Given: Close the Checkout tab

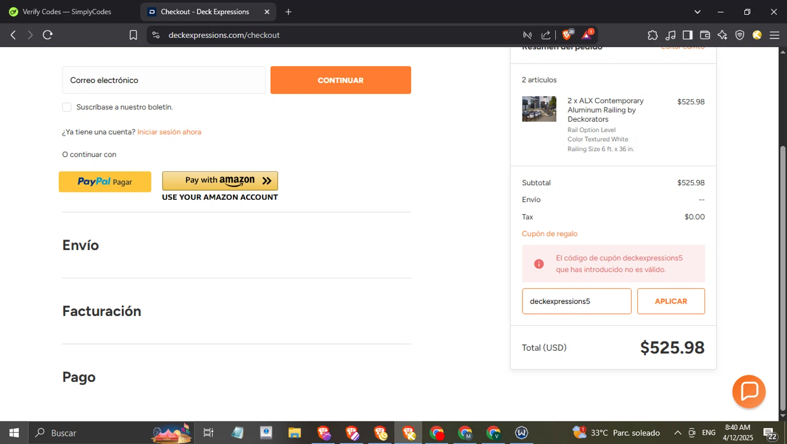Looking at the screenshot, I should click(x=267, y=12).
